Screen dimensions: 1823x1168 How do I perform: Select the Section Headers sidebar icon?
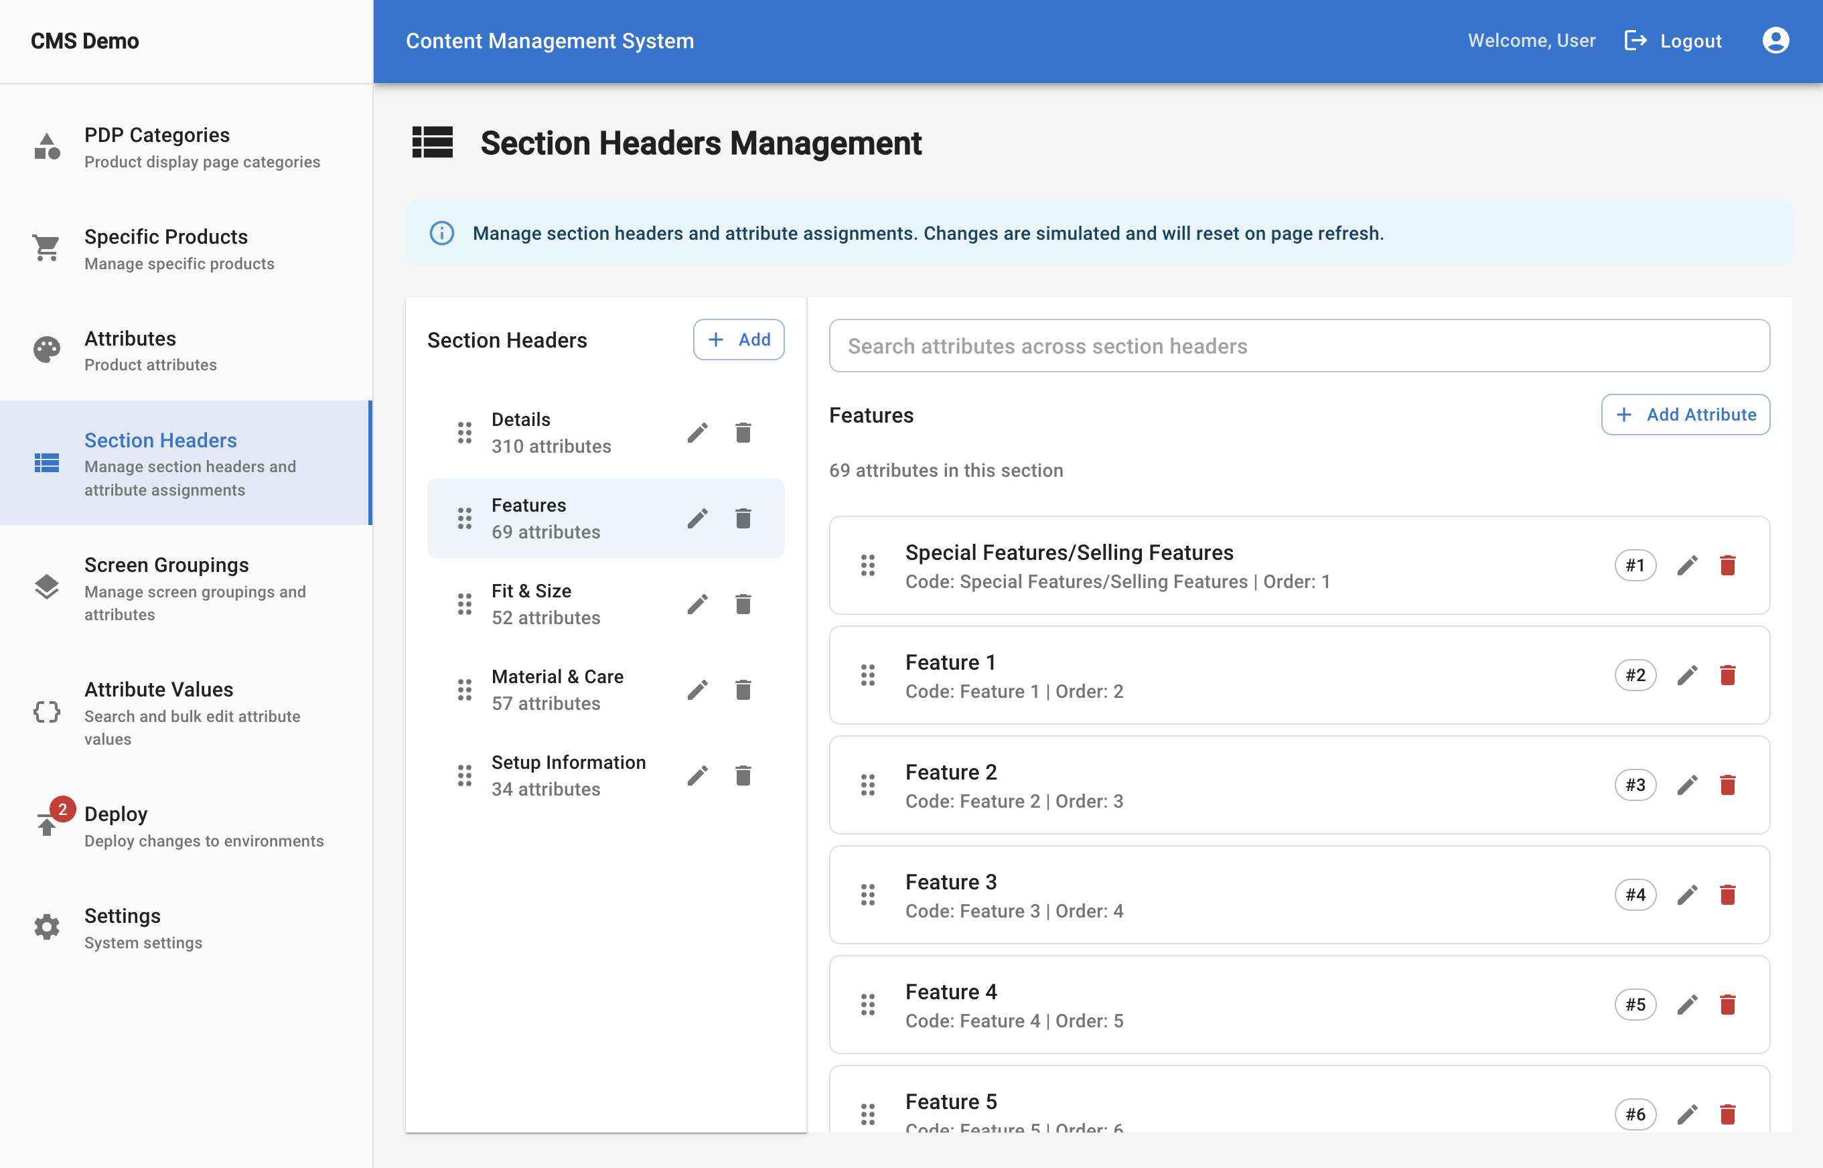coord(46,463)
